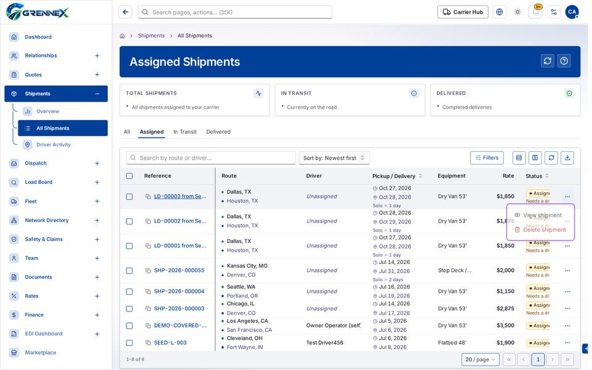Sort by the Pickup / Delivery column

pos(397,176)
